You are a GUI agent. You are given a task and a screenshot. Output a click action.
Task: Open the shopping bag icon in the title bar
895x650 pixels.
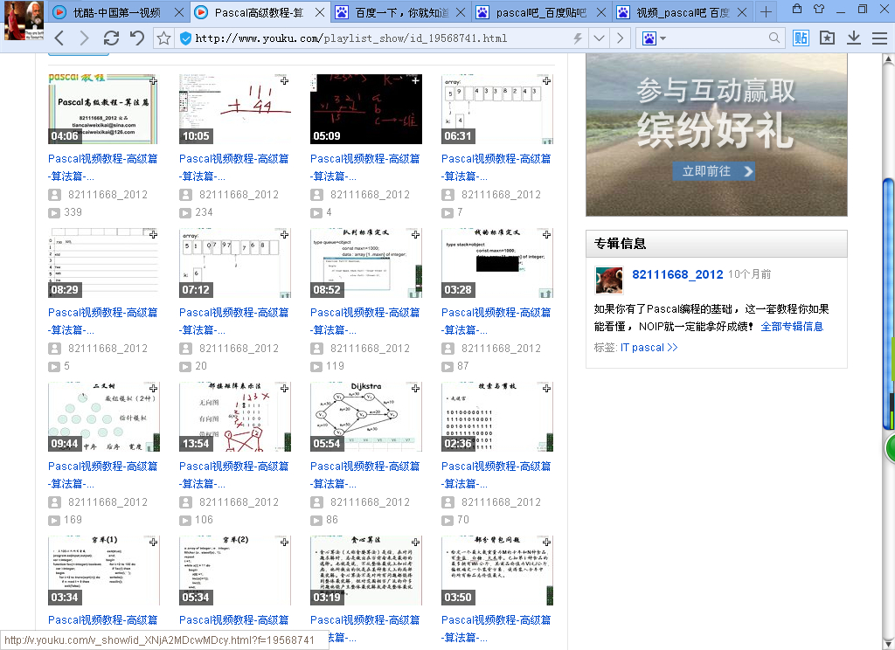pos(797,9)
